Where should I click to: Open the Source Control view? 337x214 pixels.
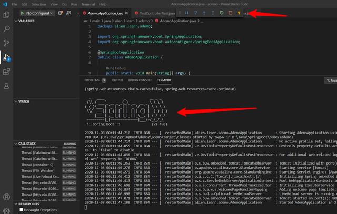[x=6, y=43]
